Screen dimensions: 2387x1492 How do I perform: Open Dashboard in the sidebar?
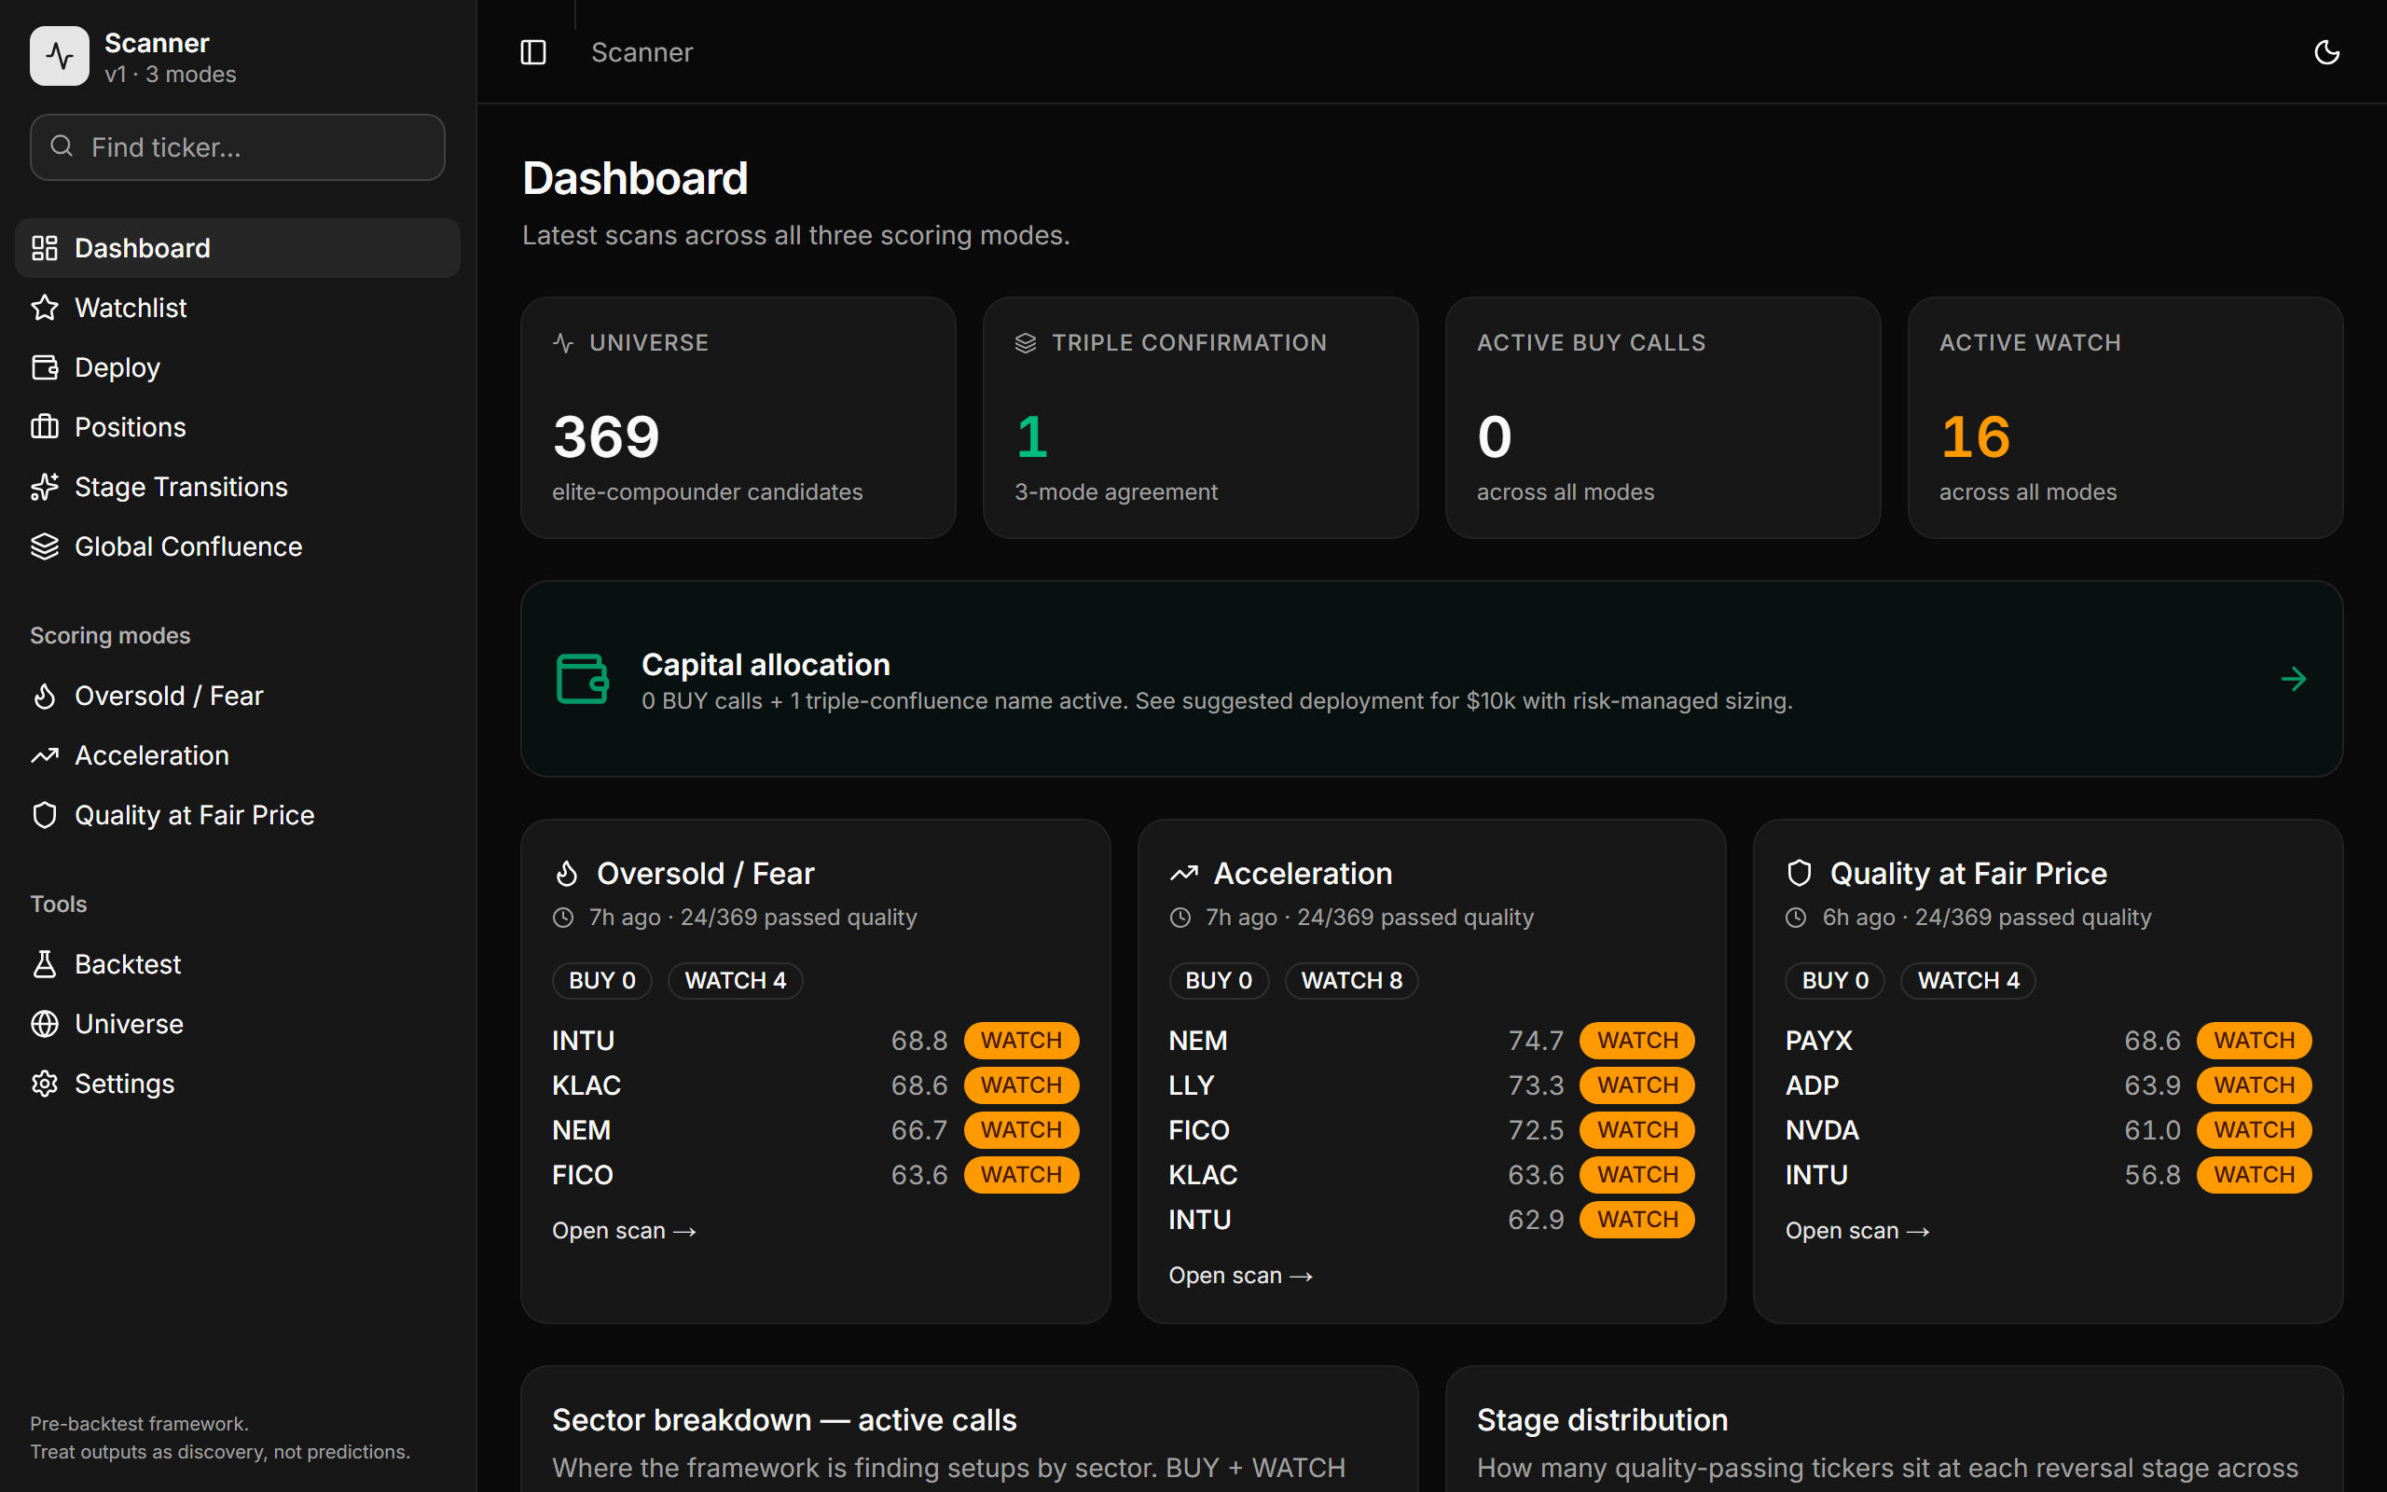[237, 248]
